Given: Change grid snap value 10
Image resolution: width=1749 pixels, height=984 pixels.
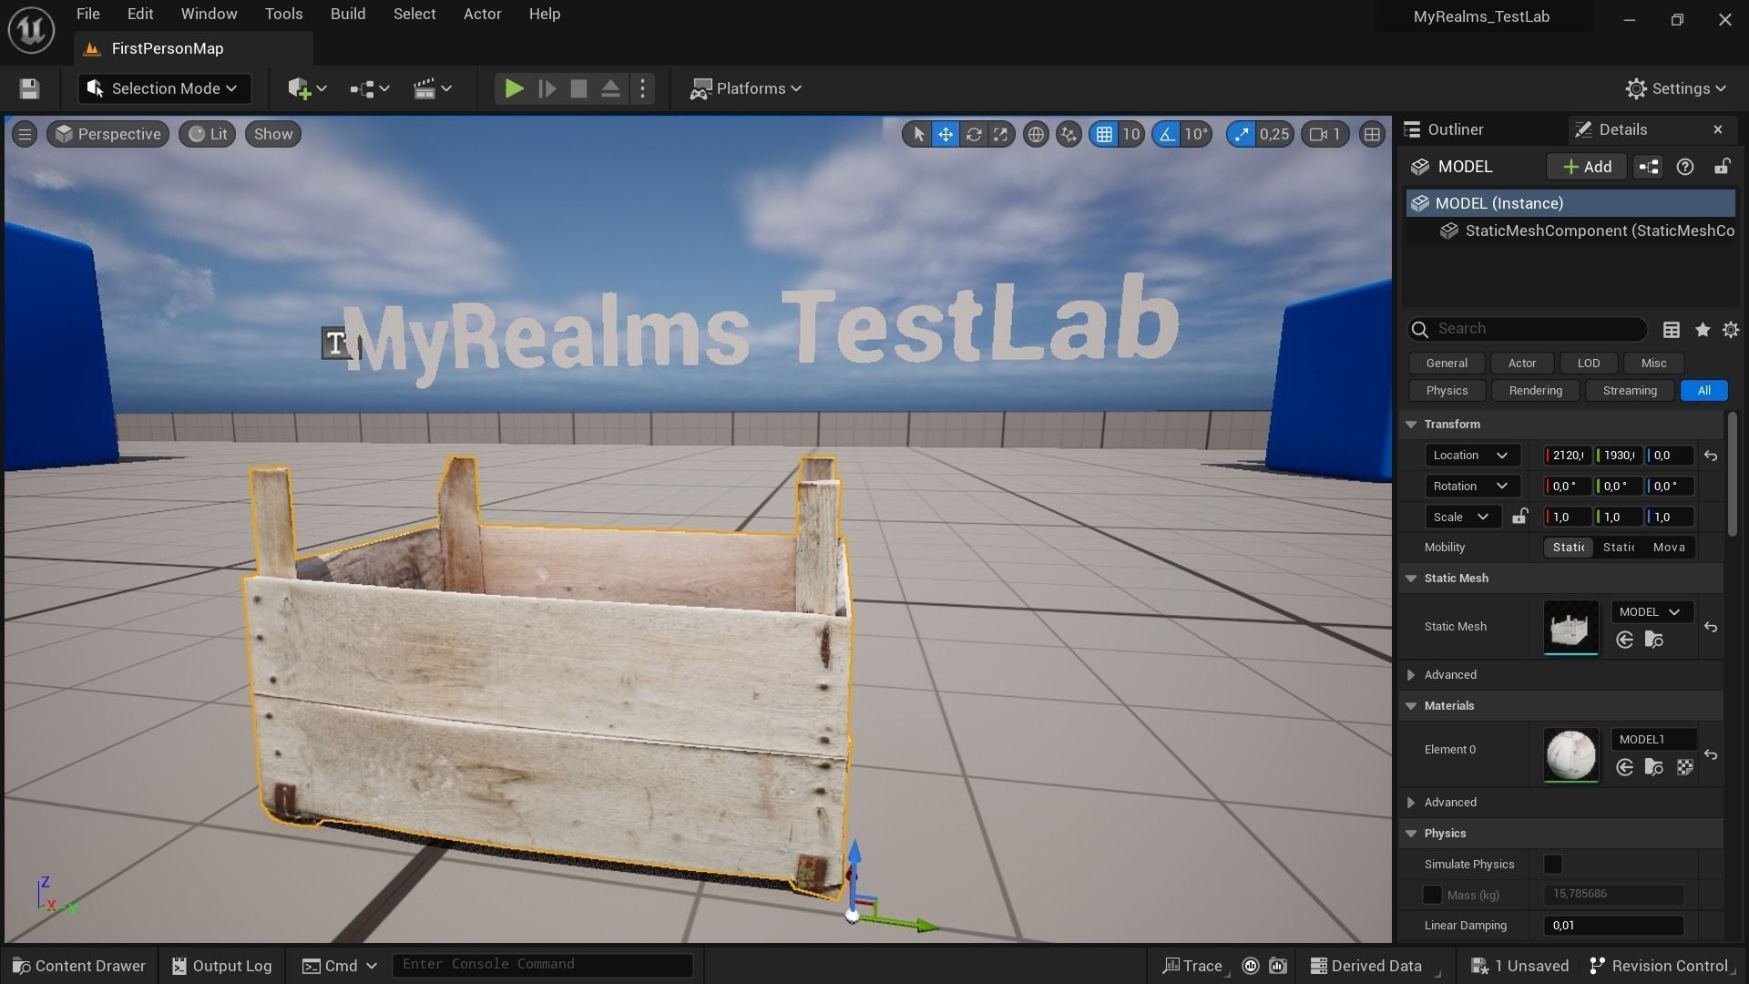Looking at the screenshot, I should click(x=1130, y=135).
